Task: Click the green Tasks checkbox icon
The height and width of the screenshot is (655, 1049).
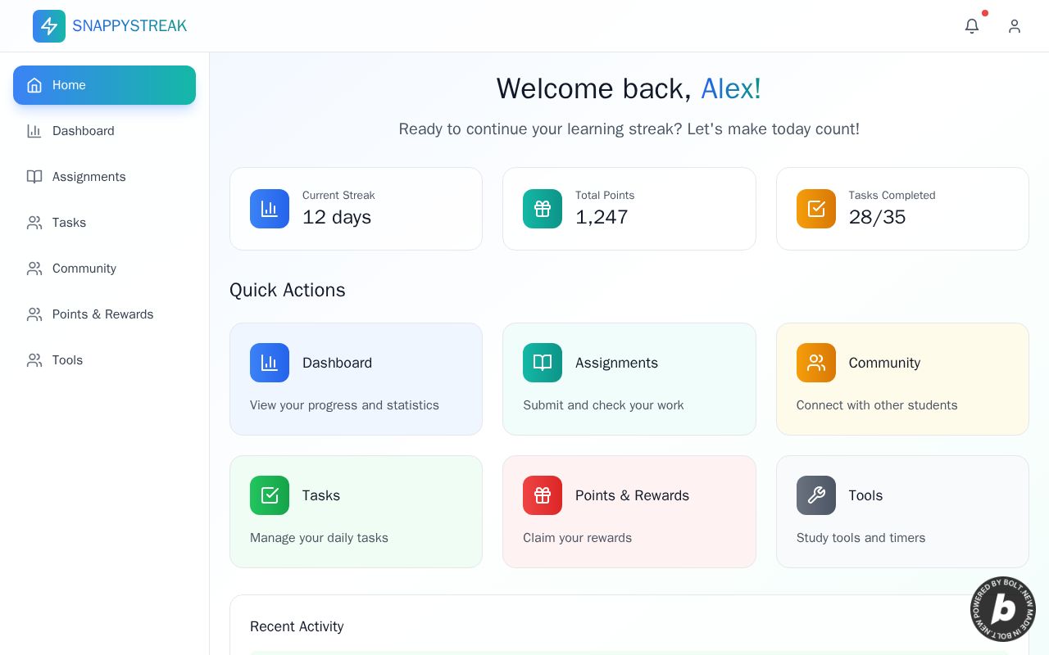Action: (x=270, y=495)
